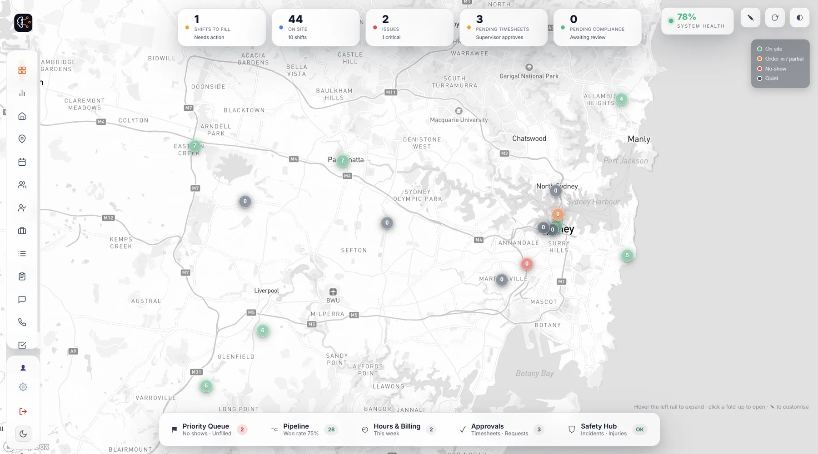This screenshot has height=454, width=818.
Task: Open the user-check icon in the sidebar
Action: [x=22, y=208]
